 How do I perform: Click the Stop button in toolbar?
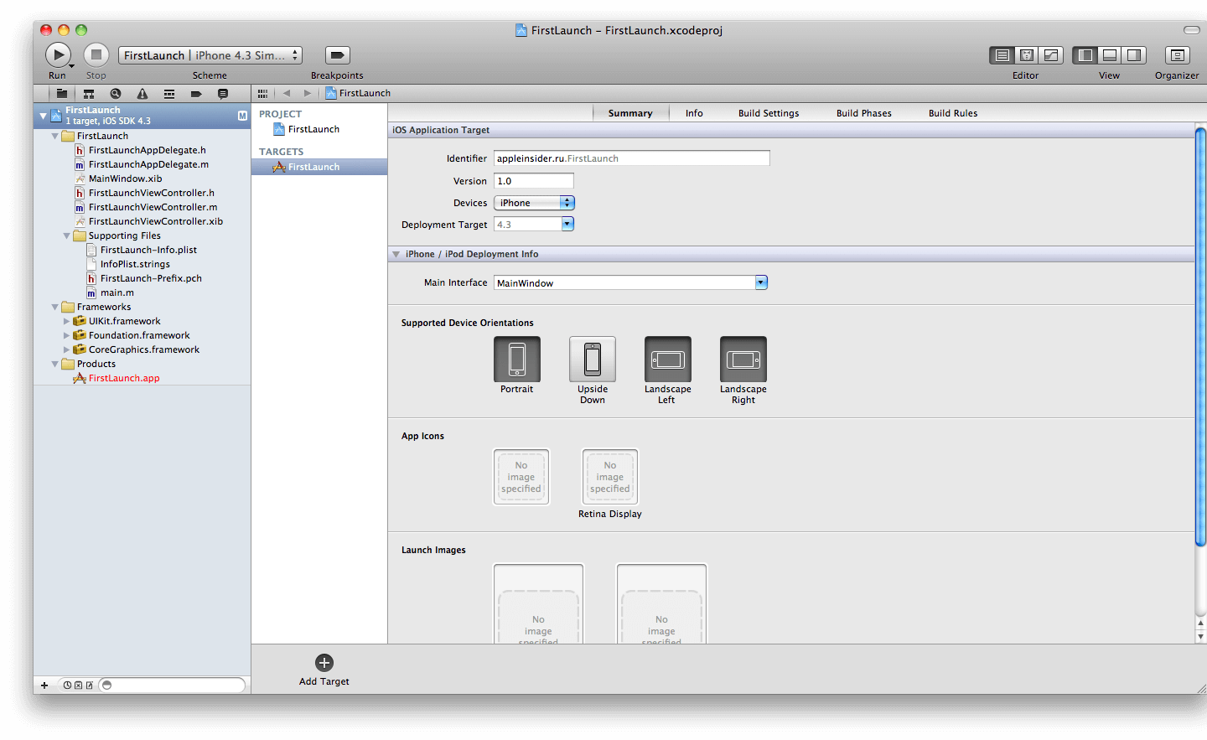(x=96, y=55)
